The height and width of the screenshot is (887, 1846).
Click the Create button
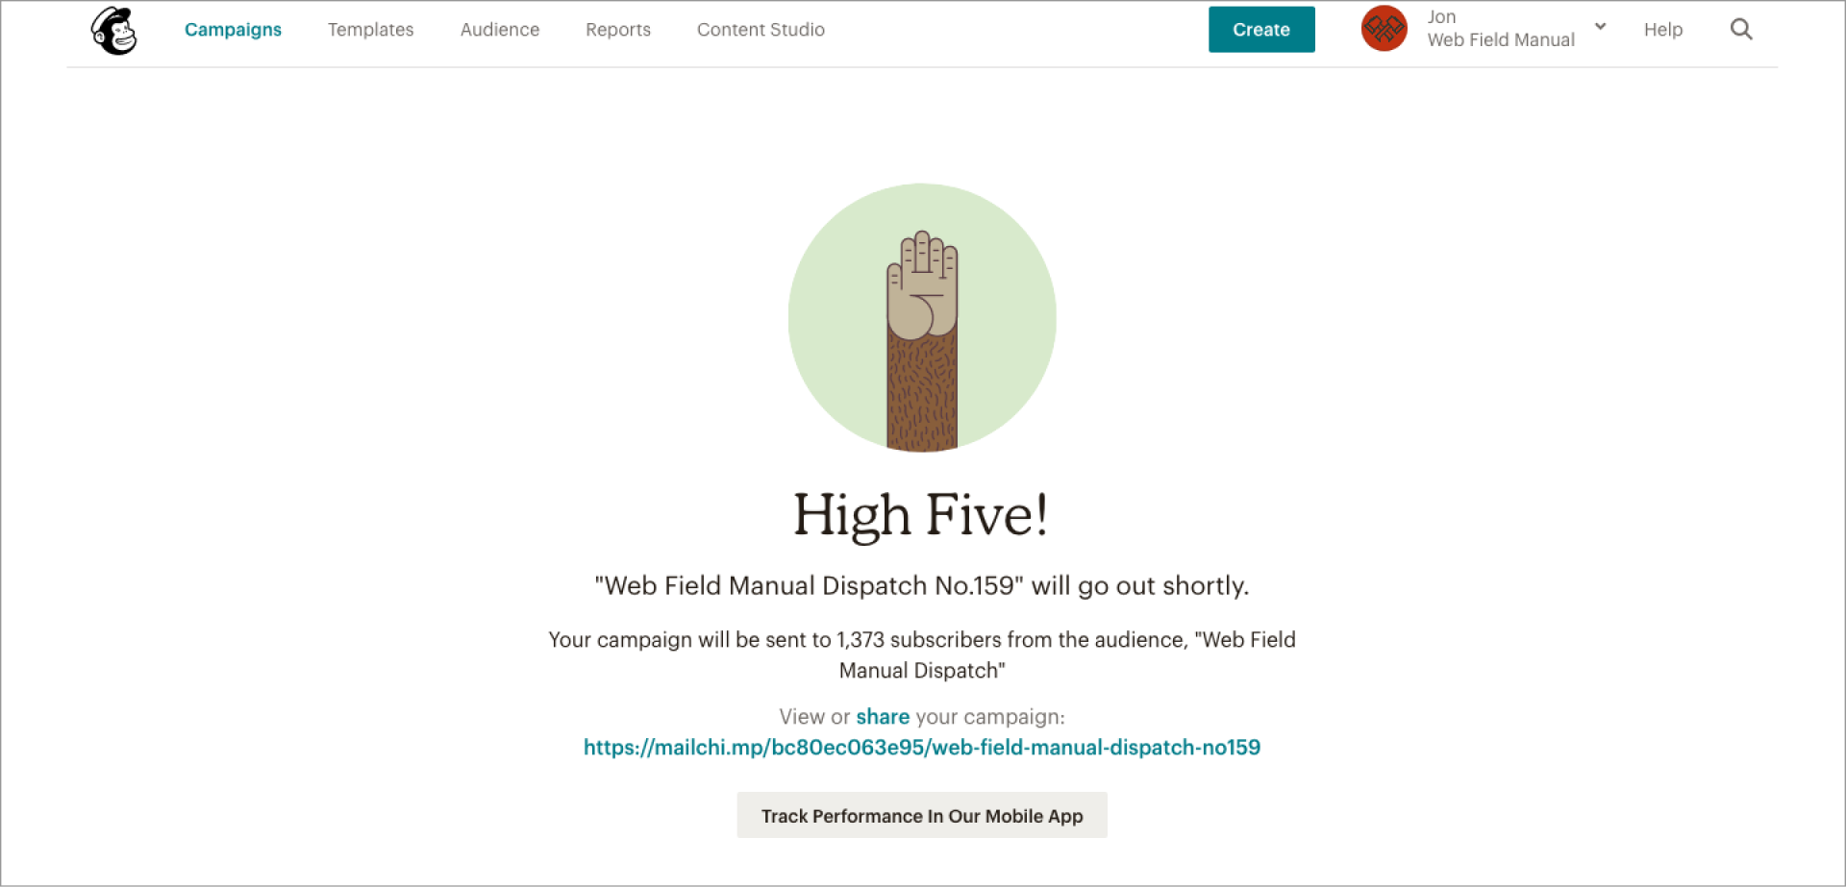[1260, 29]
